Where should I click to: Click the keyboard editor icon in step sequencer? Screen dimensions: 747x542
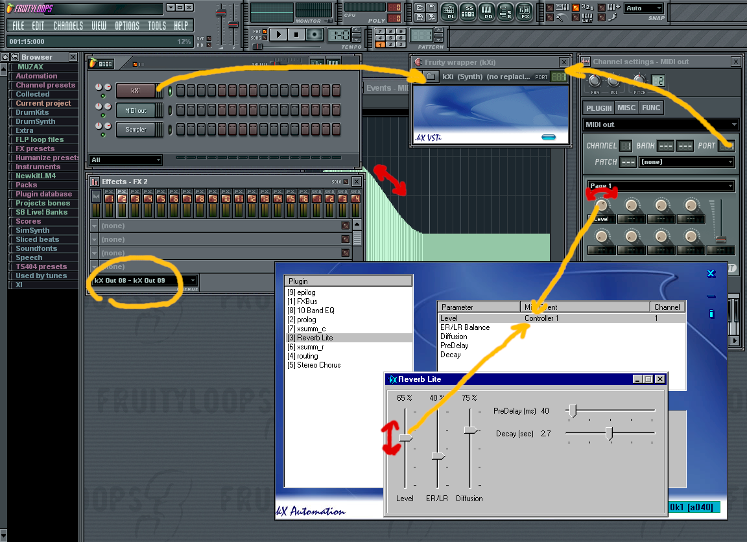tap(333, 63)
